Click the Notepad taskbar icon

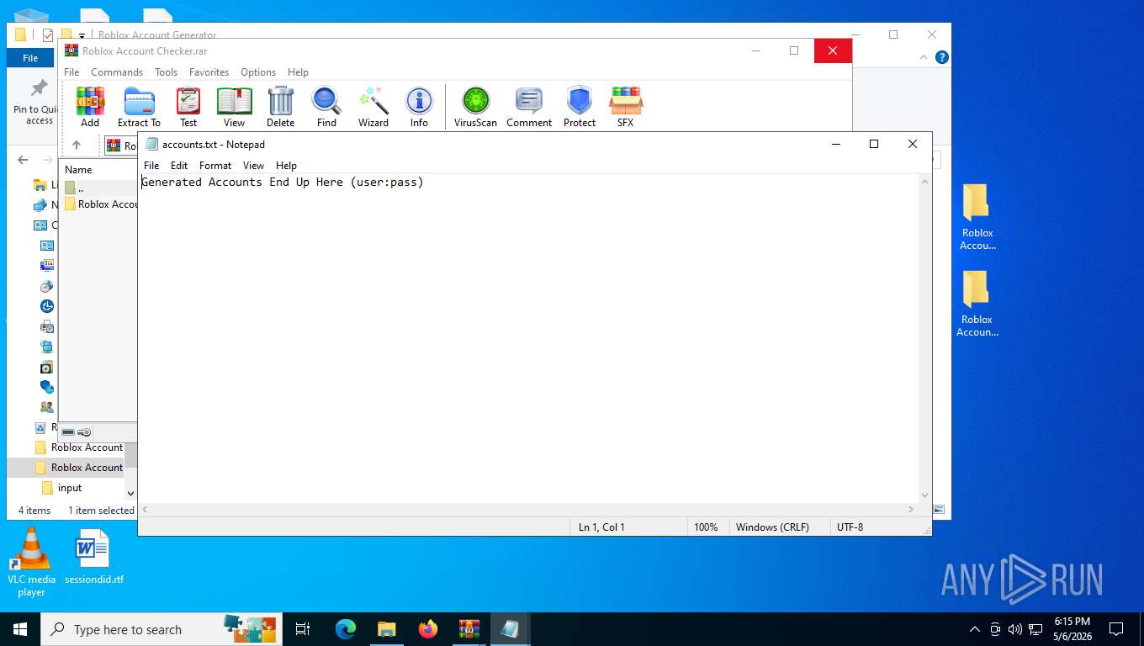(511, 629)
